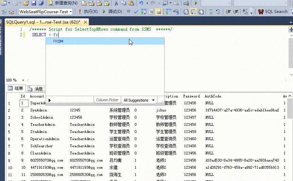Click the Open File folder icon
Screen dimensions: 293x181
26,3
